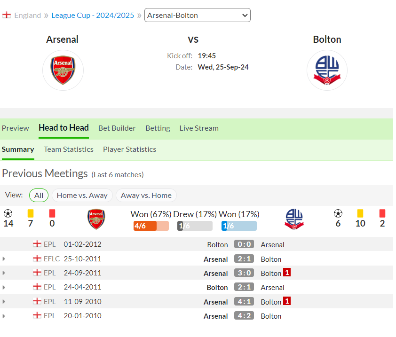The width and height of the screenshot is (396, 337).
Task: Select the Away vs. Home view filter
Action: (146, 196)
